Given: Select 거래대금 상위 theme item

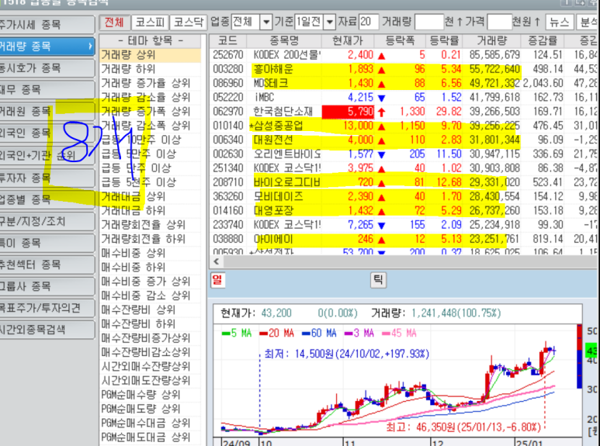Looking at the screenshot, I should (x=151, y=196).
